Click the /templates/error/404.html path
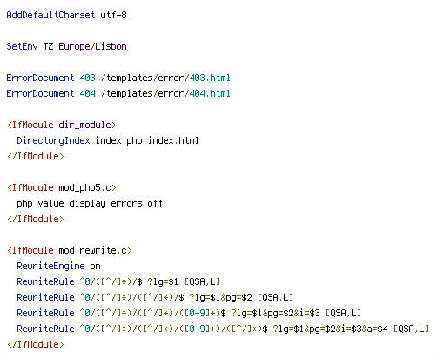 (x=165, y=93)
